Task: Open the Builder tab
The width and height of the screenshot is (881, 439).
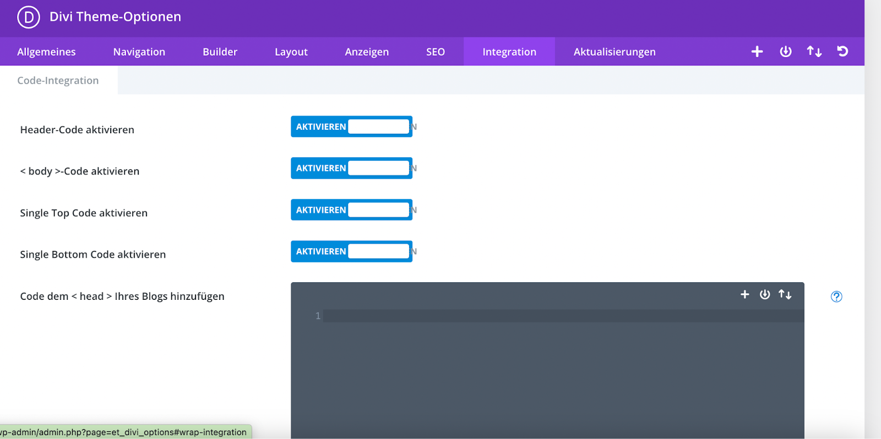Action: point(220,52)
